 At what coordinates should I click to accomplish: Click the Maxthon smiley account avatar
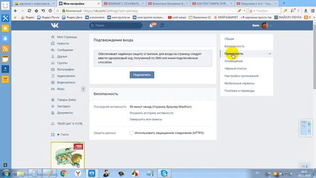(5, 5)
